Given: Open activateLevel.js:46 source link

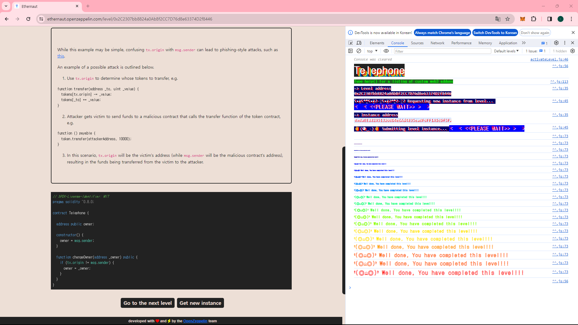Looking at the screenshot, I should [x=549, y=59].
